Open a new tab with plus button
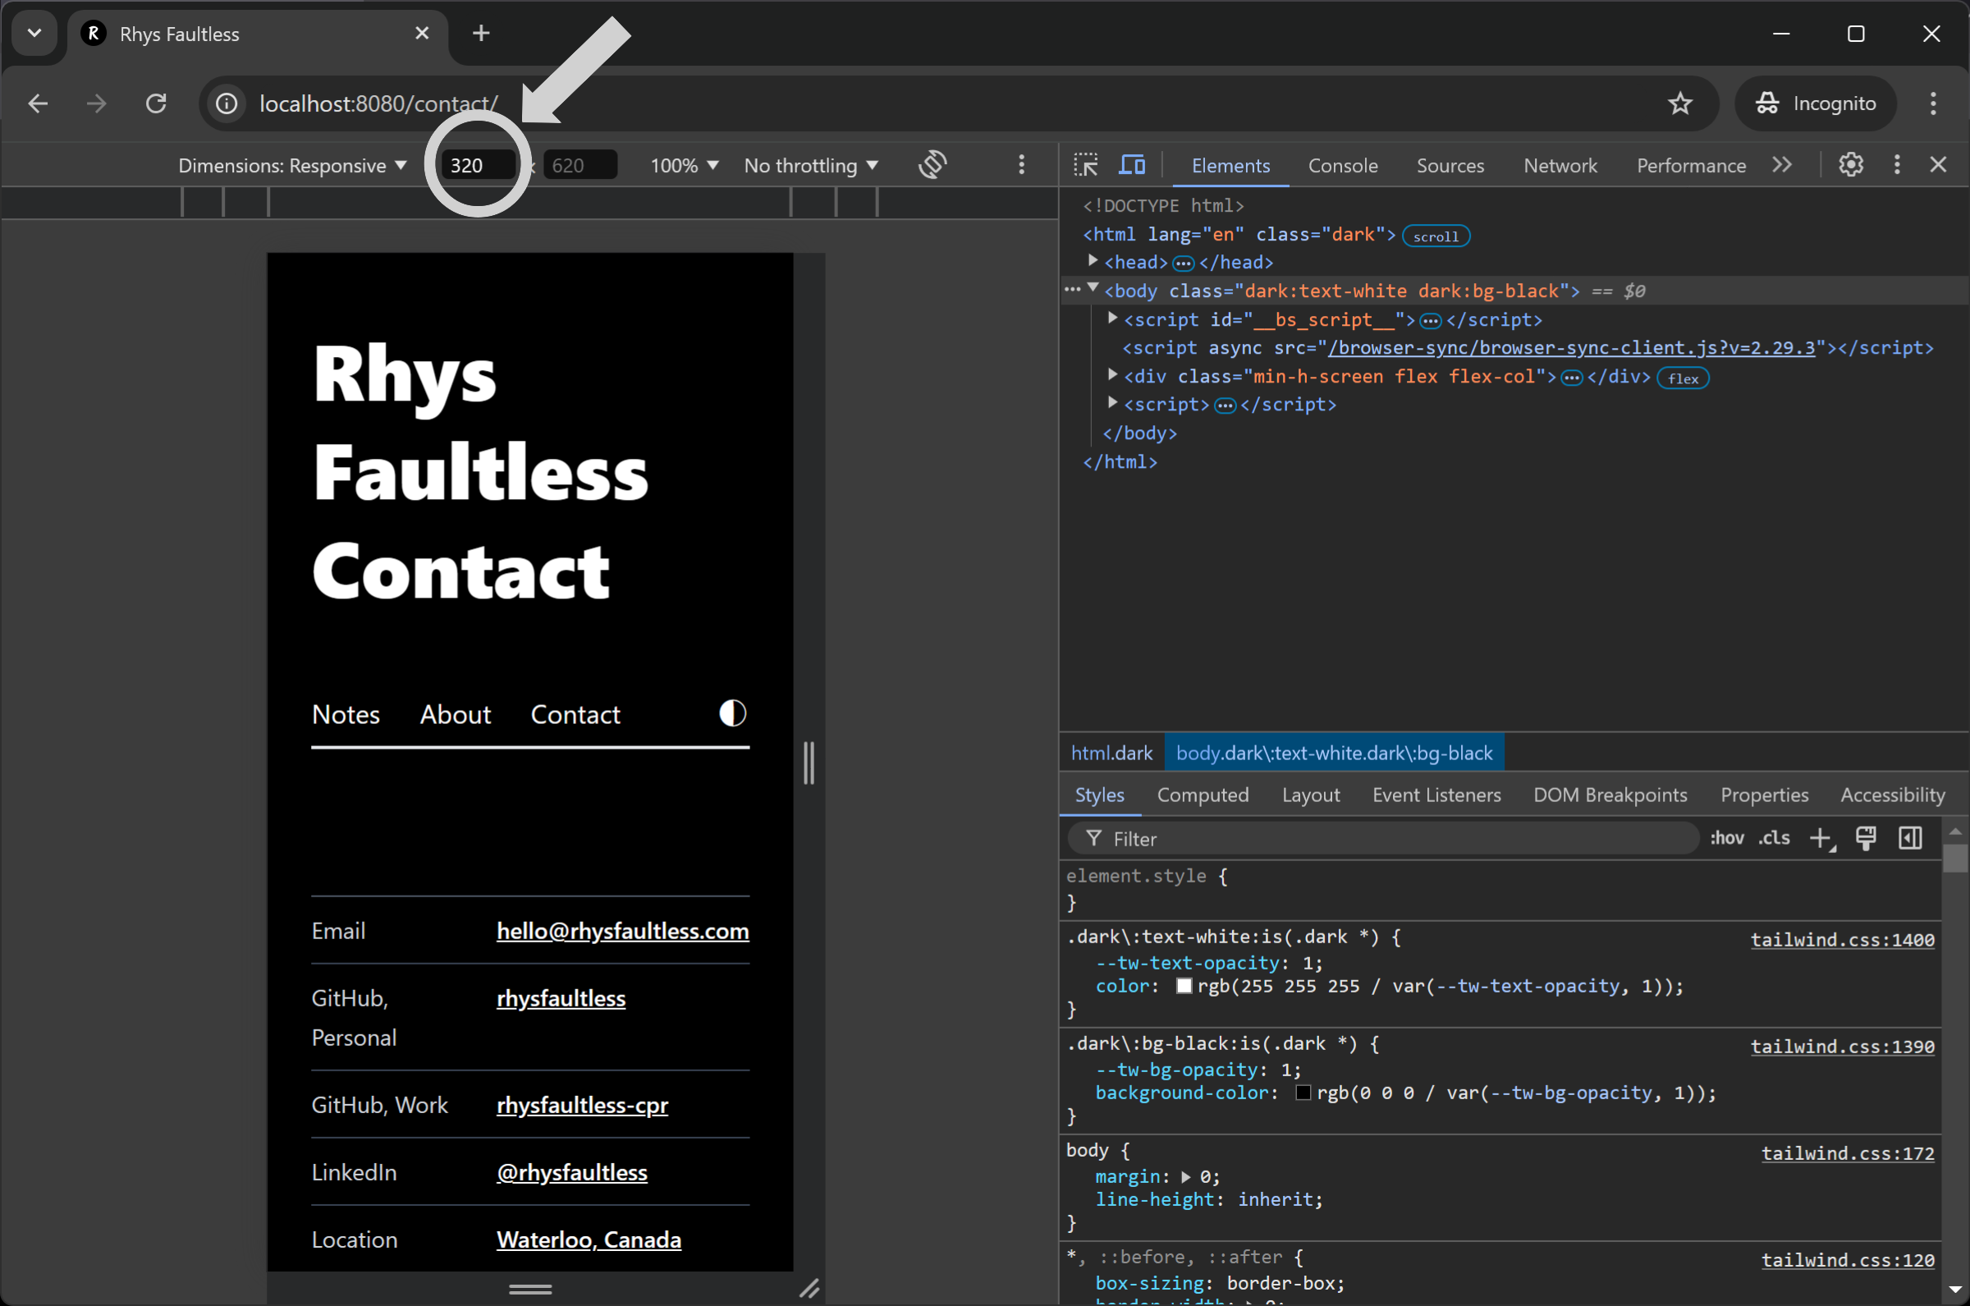This screenshot has width=1970, height=1306. pyautogui.click(x=480, y=34)
